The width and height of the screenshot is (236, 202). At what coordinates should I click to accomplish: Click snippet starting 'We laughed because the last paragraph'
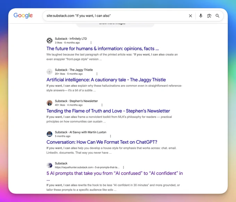click(112, 57)
